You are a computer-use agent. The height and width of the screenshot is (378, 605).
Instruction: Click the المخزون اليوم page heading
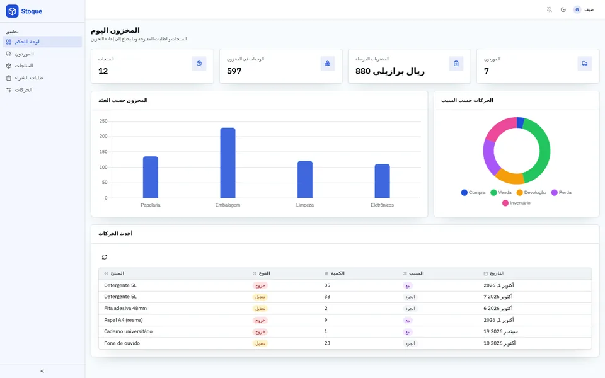pos(115,30)
